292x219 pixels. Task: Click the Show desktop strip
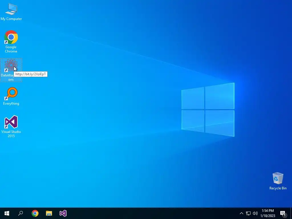(x=291, y=213)
